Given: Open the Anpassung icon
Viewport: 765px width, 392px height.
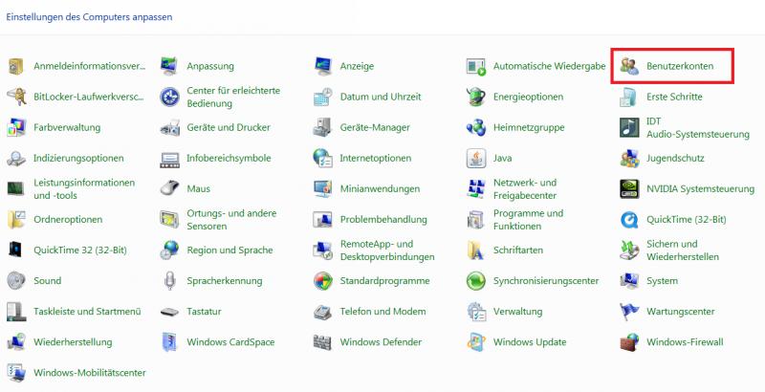Looking at the screenshot, I should point(169,66).
